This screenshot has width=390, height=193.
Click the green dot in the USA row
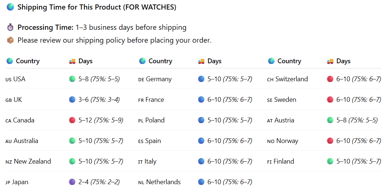pyautogui.click(x=72, y=79)
